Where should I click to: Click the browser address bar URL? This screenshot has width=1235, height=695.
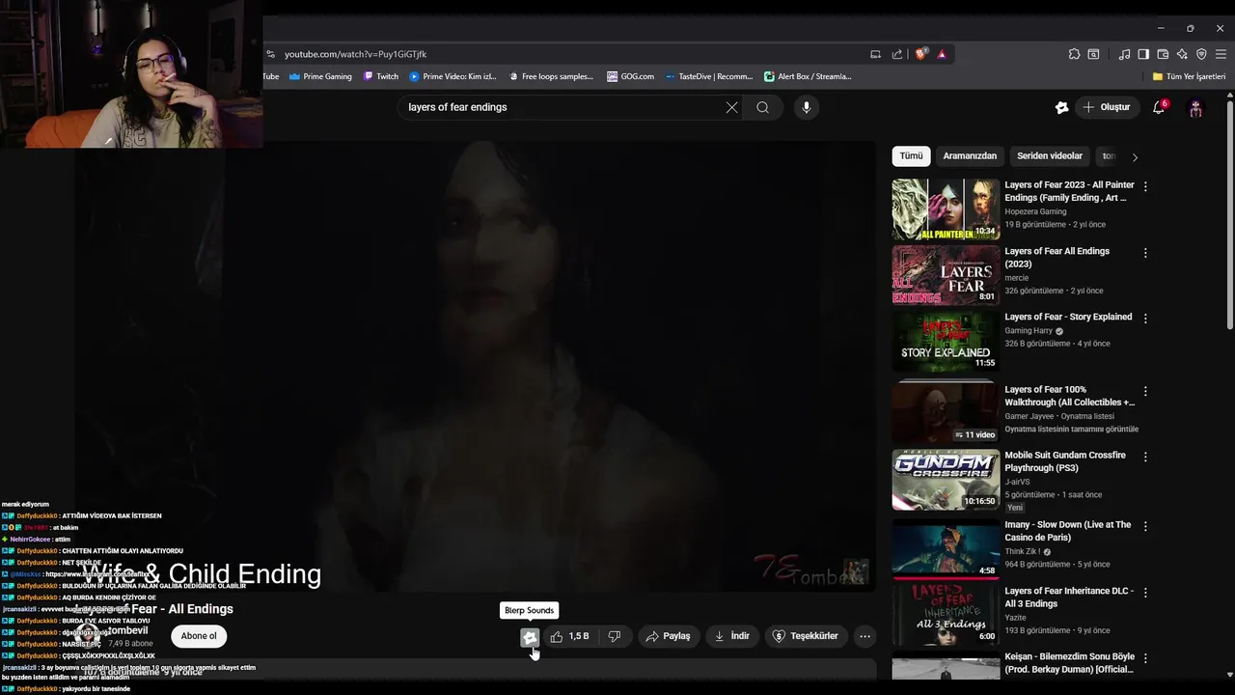click(355, 54)
